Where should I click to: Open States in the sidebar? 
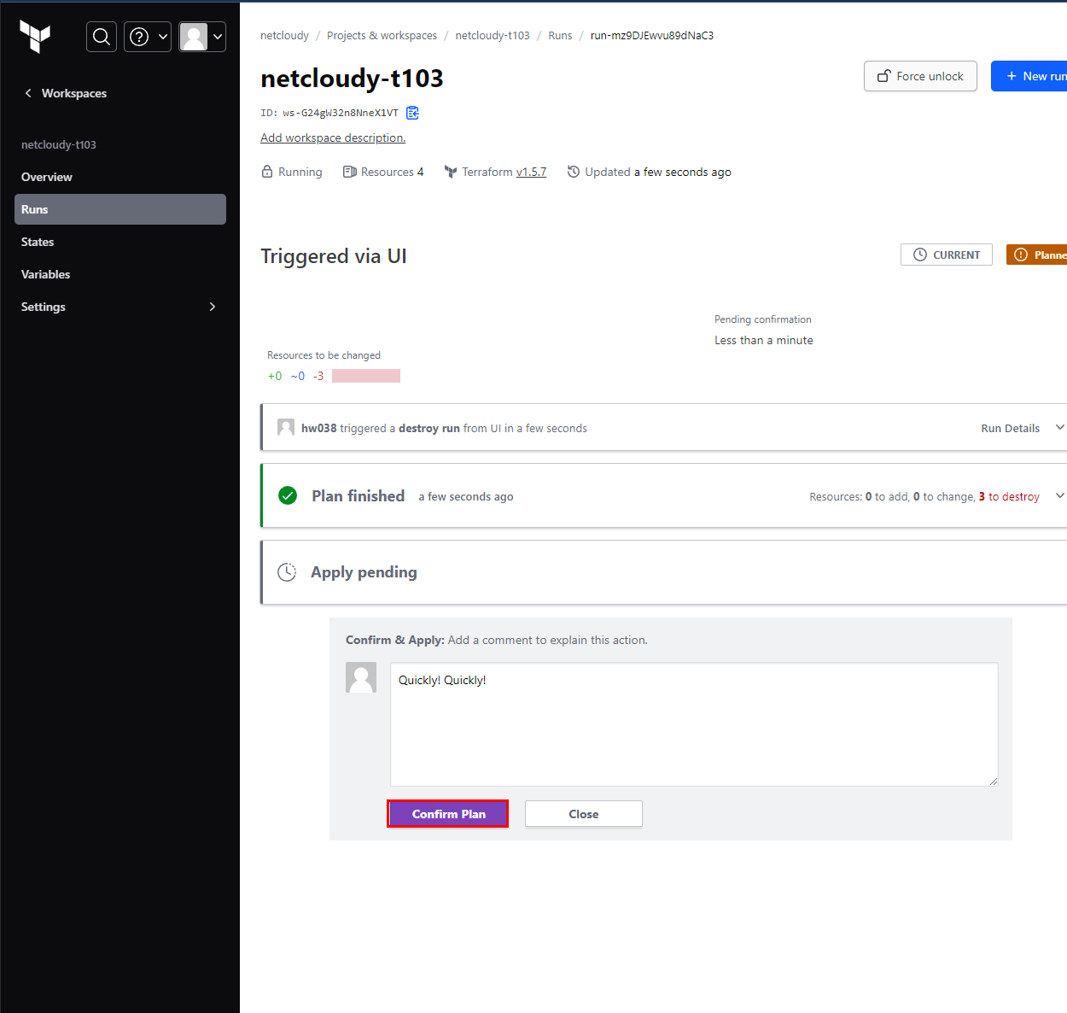[120, 242]
